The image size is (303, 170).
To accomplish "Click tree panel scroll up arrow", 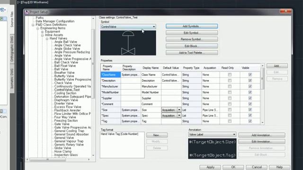I will (93, 18).
